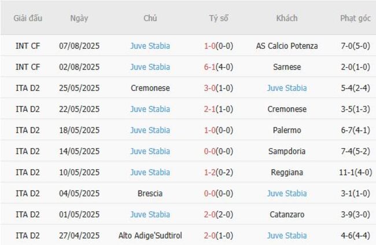Click Reggiana away team name
This screenshot has width=376, height=245.
tap(287, 173)
